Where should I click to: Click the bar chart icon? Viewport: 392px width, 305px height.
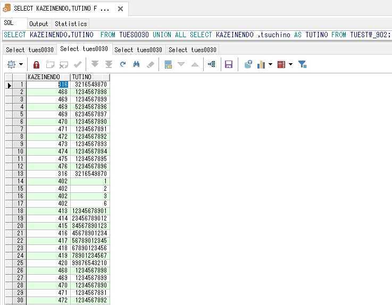coord(261,64)
